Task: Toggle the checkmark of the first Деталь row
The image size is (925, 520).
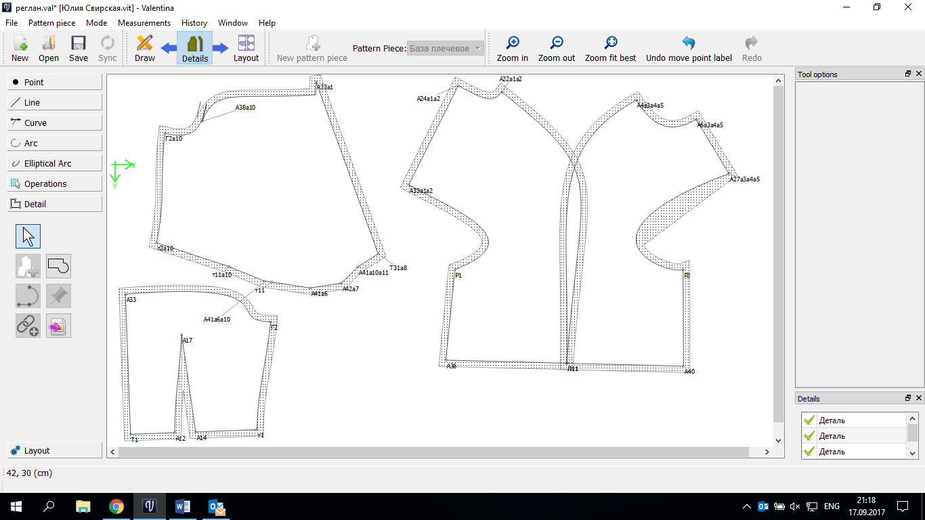Action: coord(809,420)
